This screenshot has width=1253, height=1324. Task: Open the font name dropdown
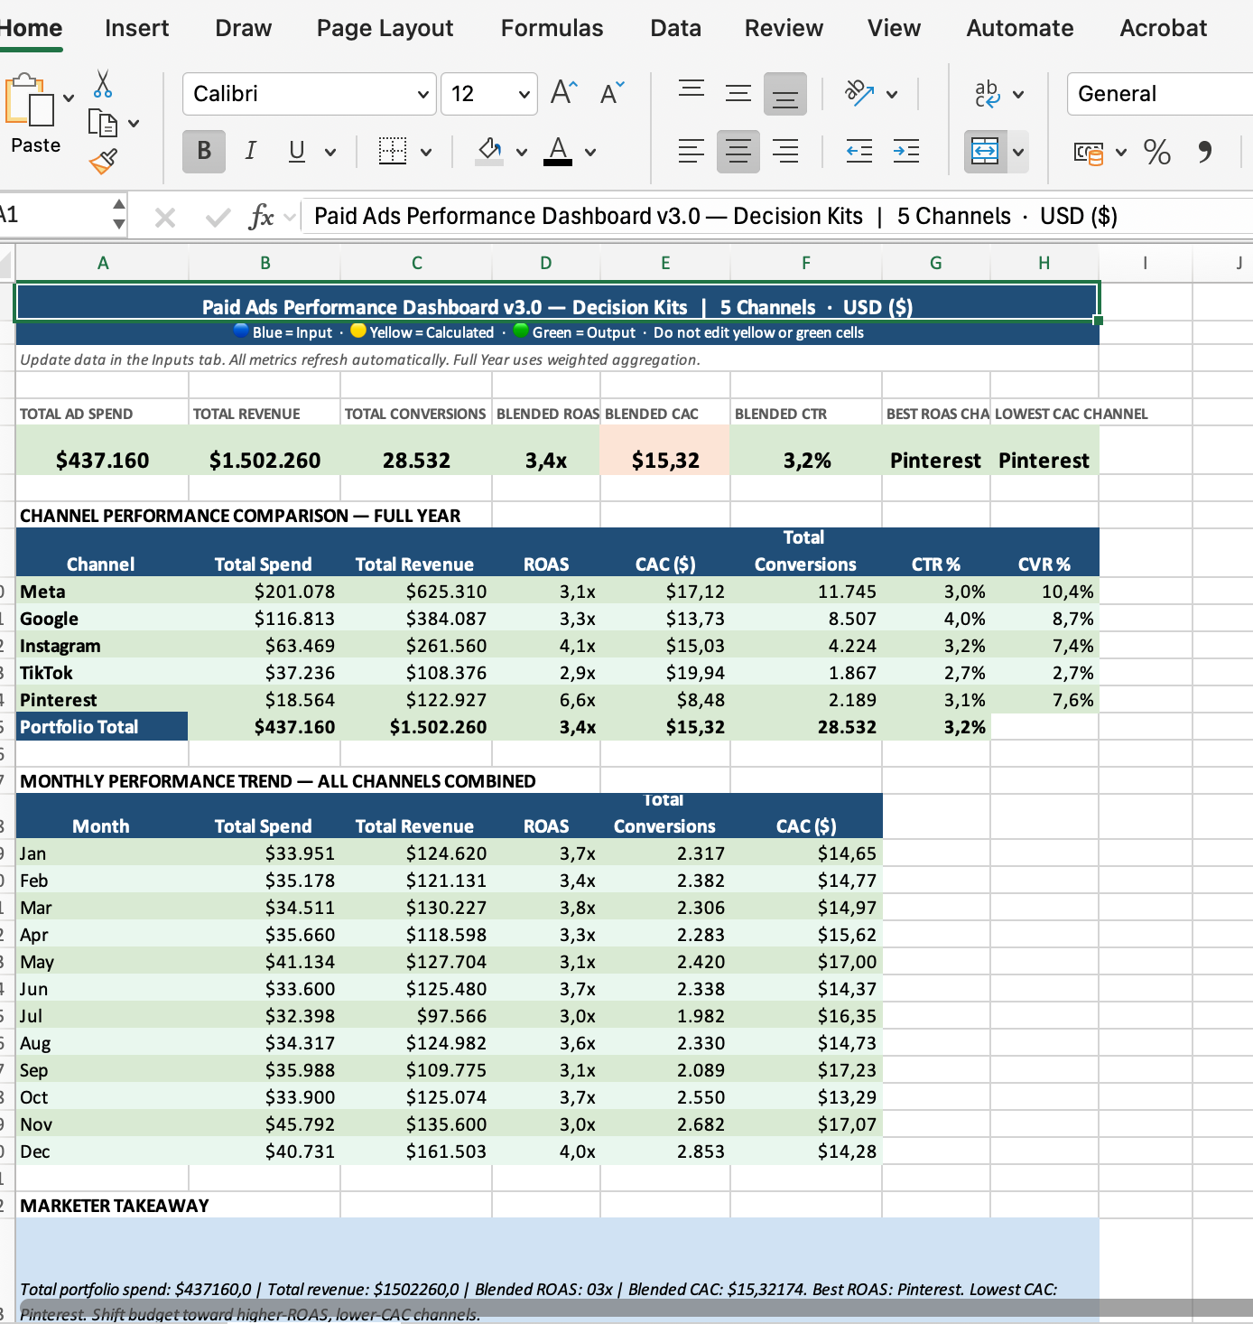click(422, 94)
